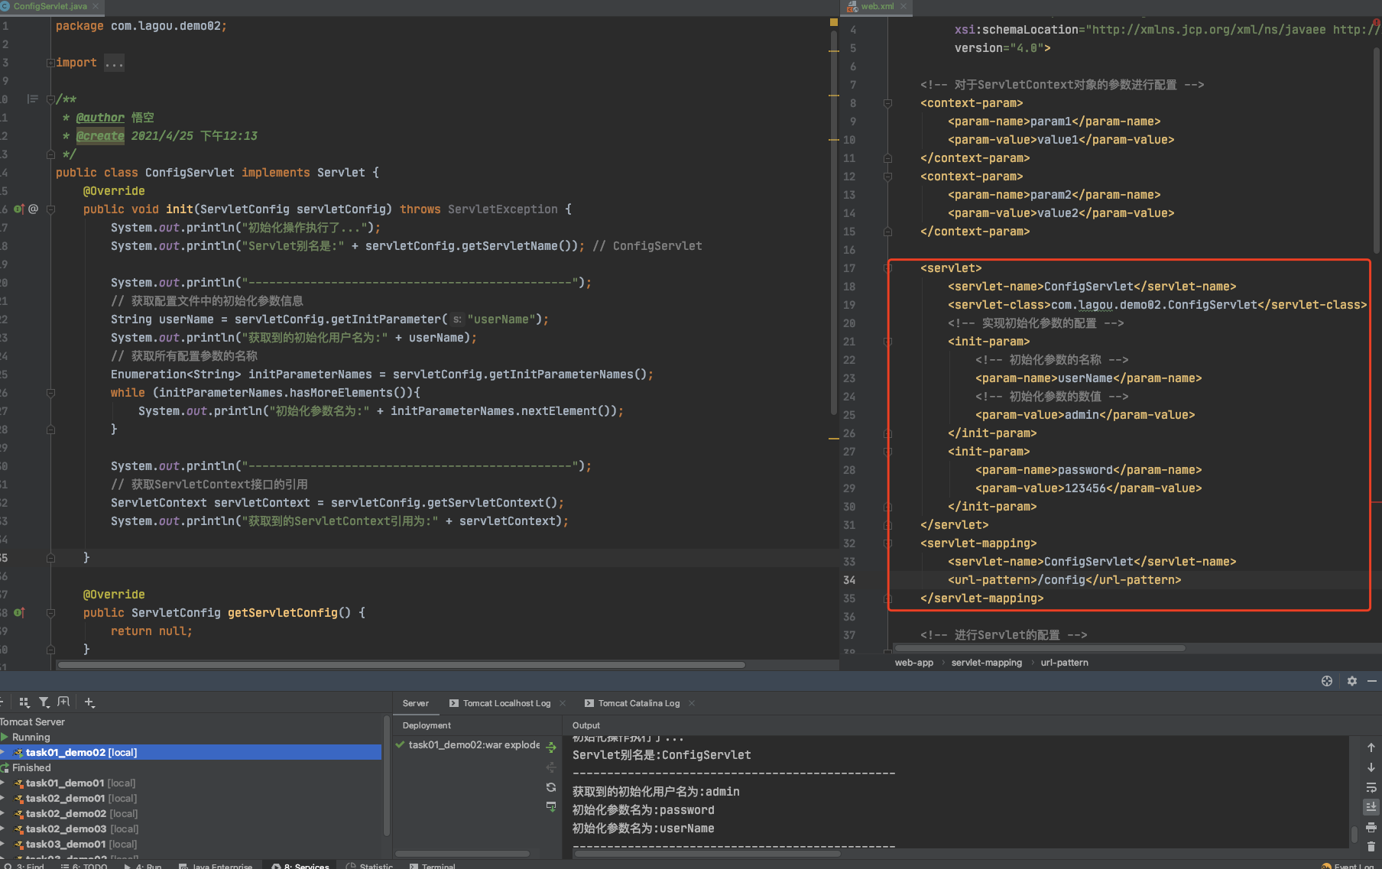Click the down arrow in console output toolbar
The image size is (1382, 869).
pos(1371,767)
